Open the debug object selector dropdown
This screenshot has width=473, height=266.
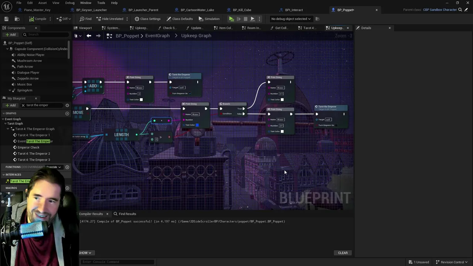(291, 19)
